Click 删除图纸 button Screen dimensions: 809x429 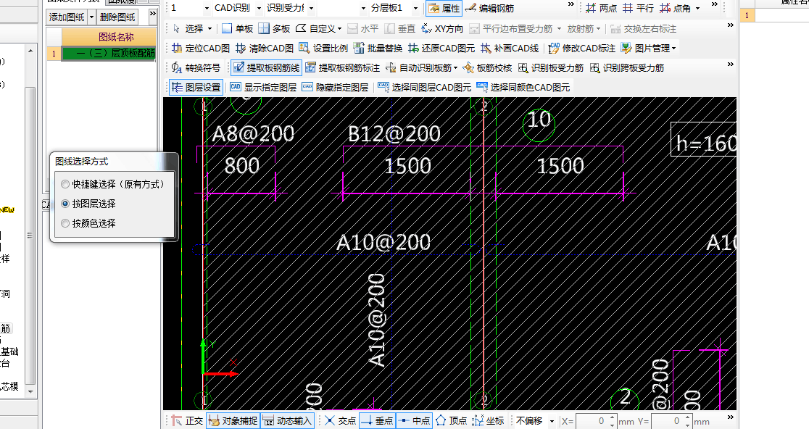pos(117,17)
